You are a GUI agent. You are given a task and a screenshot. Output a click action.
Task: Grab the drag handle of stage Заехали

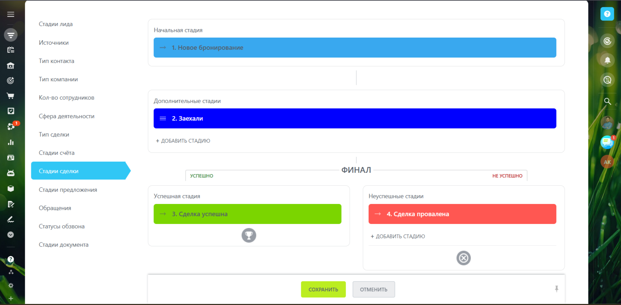click(163, 118)
